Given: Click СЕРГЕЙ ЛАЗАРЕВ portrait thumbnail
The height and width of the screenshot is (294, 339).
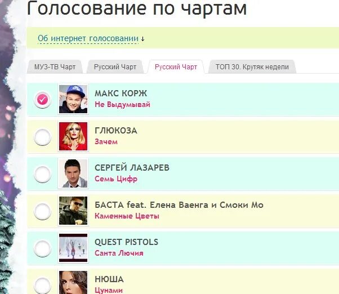Looking at the screenshot, I should coord(73,173).
